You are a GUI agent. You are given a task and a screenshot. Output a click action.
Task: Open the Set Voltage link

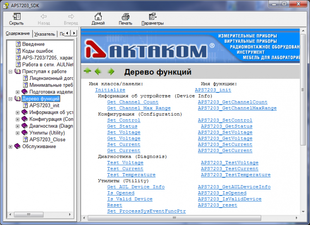point(124,132)
